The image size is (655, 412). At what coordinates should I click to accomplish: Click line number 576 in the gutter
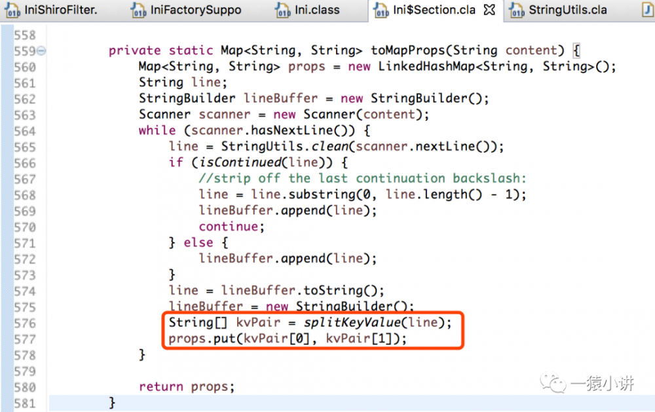pos(25,324)
